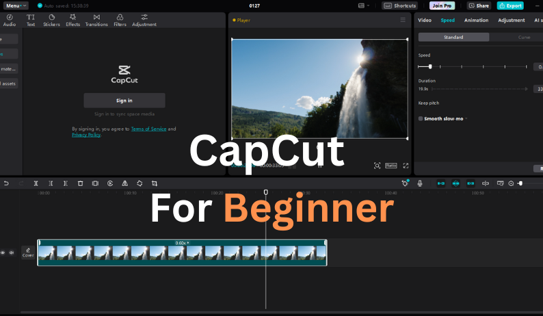Start a voiceover recording with the microphone

click(x=420, y=183)
